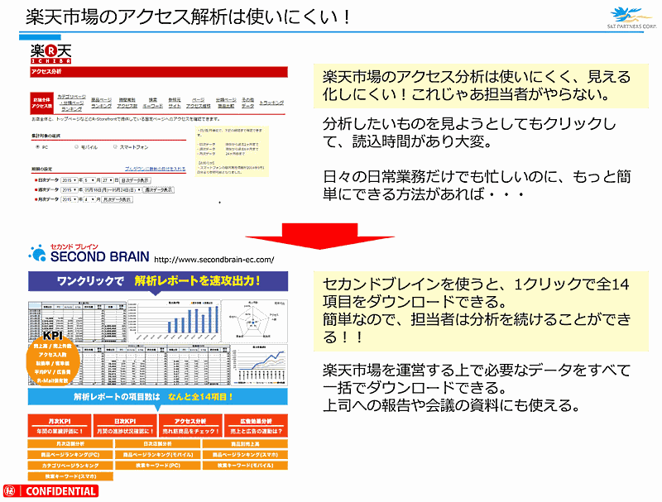Open the 分類ページ商品比較 tab
Screen dimensions: 662x502
click(226, 103)
